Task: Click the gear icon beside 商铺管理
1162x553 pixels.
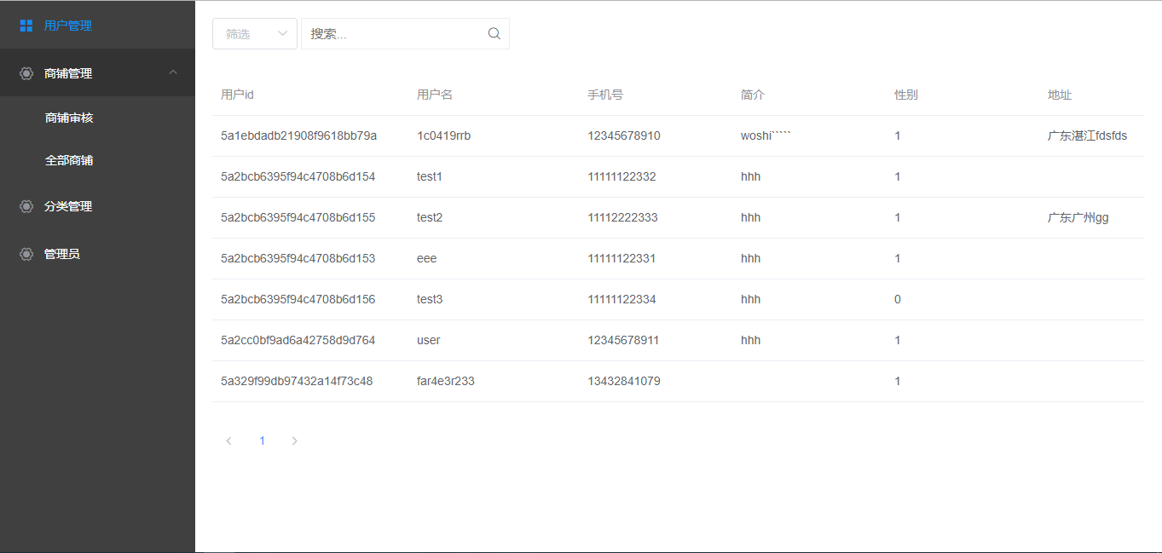Action: [26, 73]
